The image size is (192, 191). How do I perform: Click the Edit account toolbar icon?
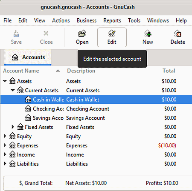pyautogui.click(x=112, y=33)
